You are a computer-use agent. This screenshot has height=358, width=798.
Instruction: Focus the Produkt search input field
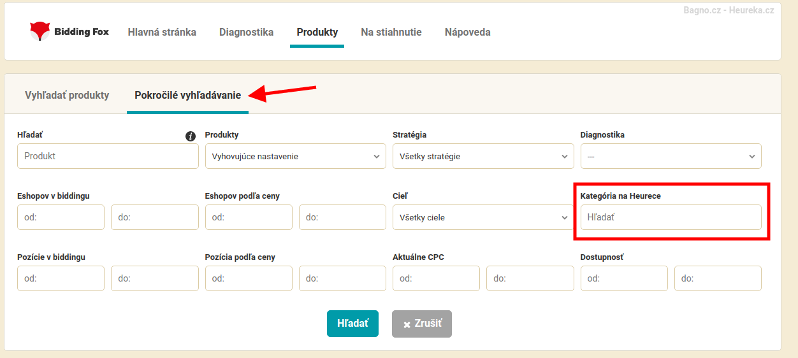coord(108,156)
